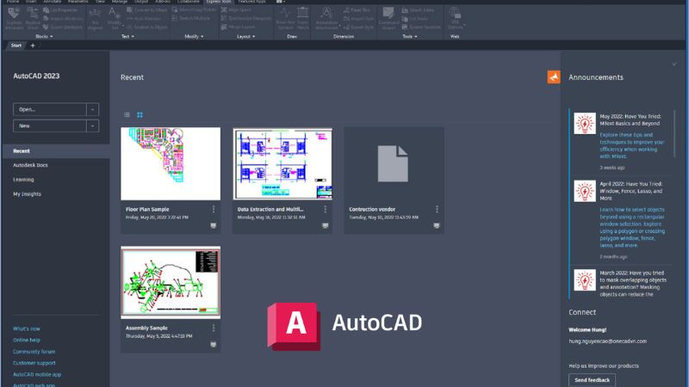Expand the Layout ribbon panel
The height and width of the screenshot is (387, 689).
(x=245, y=36)
